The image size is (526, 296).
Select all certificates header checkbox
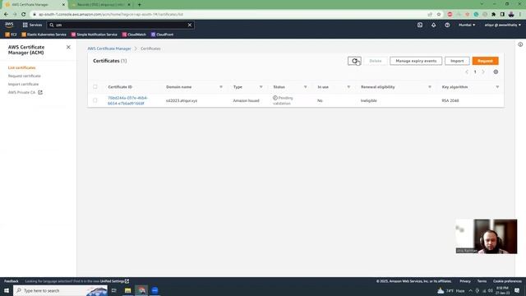(95, 86)
